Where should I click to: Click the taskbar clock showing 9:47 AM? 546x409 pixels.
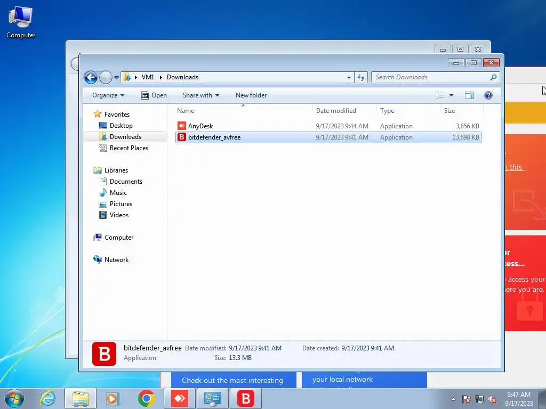[519, 398]
